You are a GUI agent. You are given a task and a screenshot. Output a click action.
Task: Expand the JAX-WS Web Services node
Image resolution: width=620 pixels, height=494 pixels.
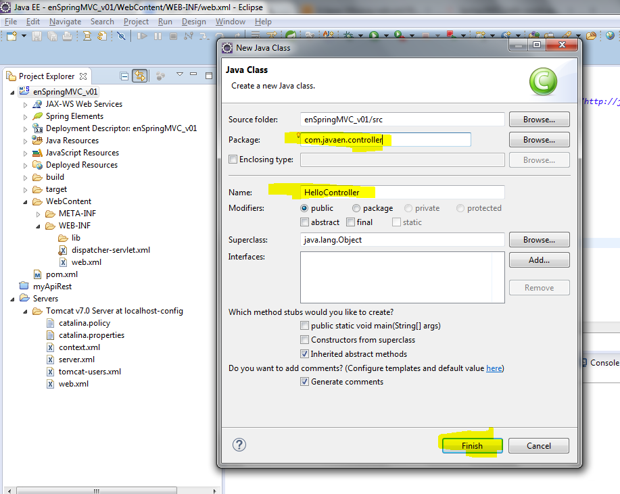25,105
